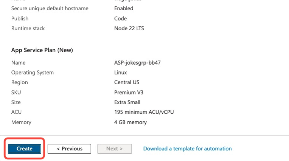The height and width of the screenshot is (161, 289).
Task: Click the Premium V3 SKU value
Action: (x=129, y=92)
